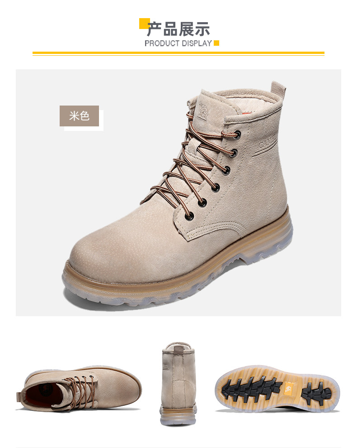
Task: Click the small yellow square after DISPLAY
Action: pos(216,43)
